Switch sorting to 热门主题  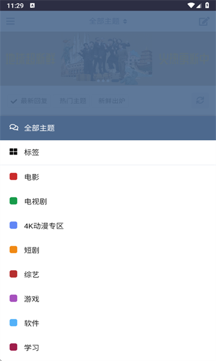pyautogui.click(x=73, y=101)
